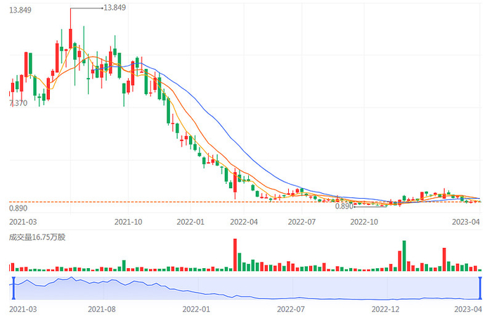492x318 pixels.
Task: Click the tallest green volume bar near 2022-12
Action: click(404, 256)
